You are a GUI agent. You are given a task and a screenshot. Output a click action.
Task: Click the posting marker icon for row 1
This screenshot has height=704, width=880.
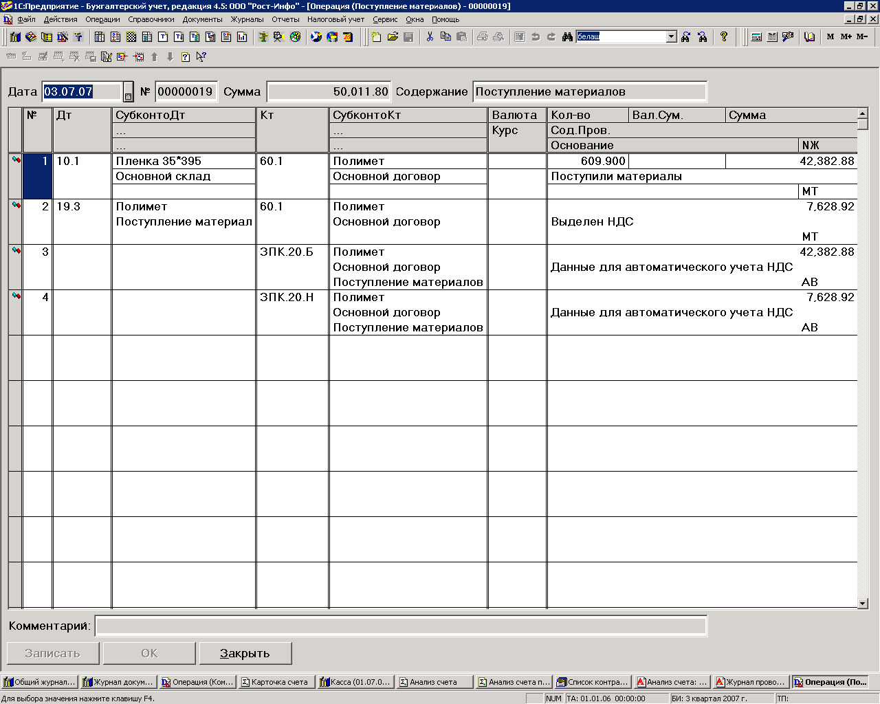coord(16,160)
